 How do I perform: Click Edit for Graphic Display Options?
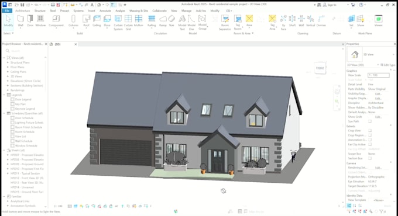378,98
